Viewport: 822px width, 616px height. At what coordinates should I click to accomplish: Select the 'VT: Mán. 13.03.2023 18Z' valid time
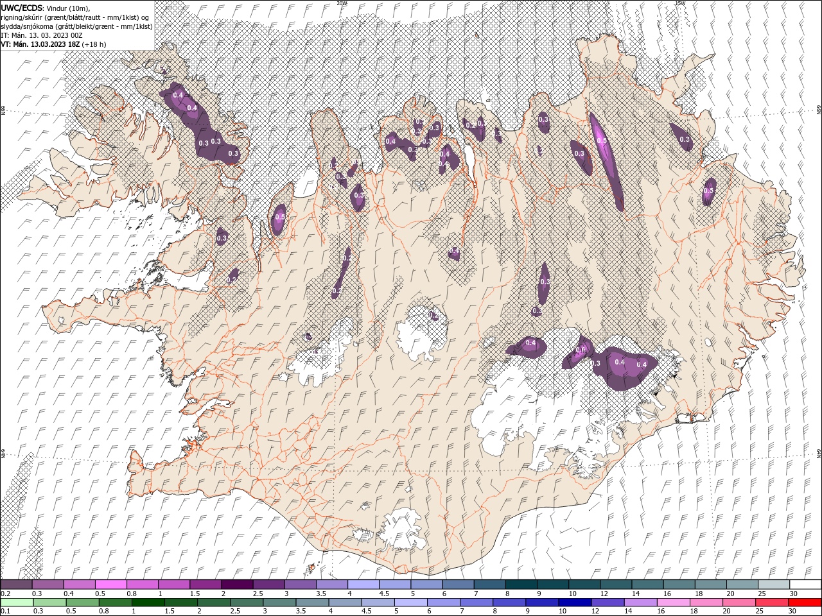coord(40,44)
